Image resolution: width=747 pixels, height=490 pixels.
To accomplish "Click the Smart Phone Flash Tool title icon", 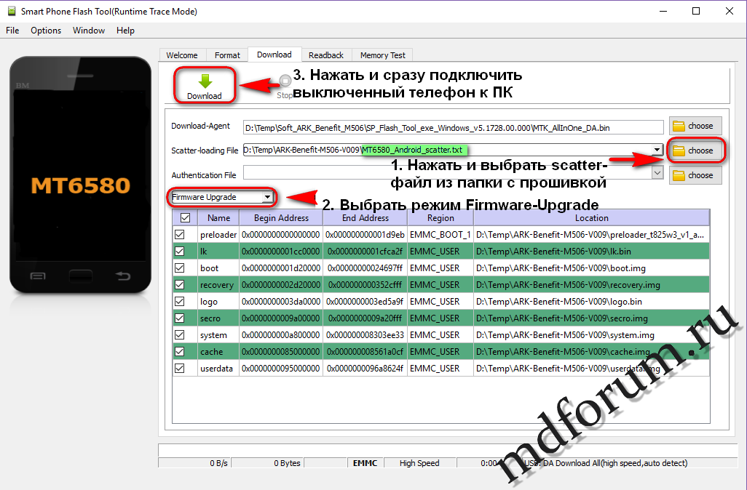I will point(10,12).
